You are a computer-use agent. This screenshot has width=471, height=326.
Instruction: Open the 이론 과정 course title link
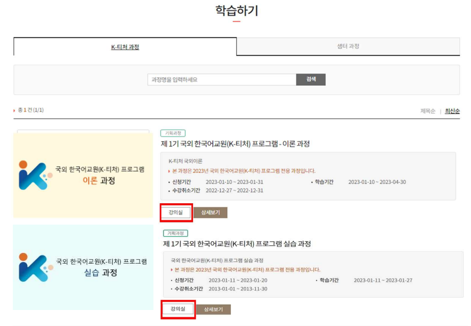point(235,144)
